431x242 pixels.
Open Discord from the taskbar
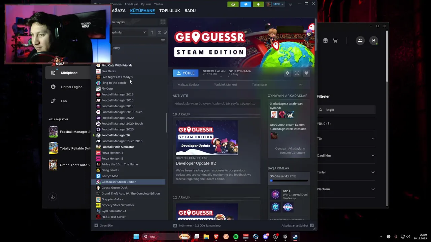click(x=266, y=237)
